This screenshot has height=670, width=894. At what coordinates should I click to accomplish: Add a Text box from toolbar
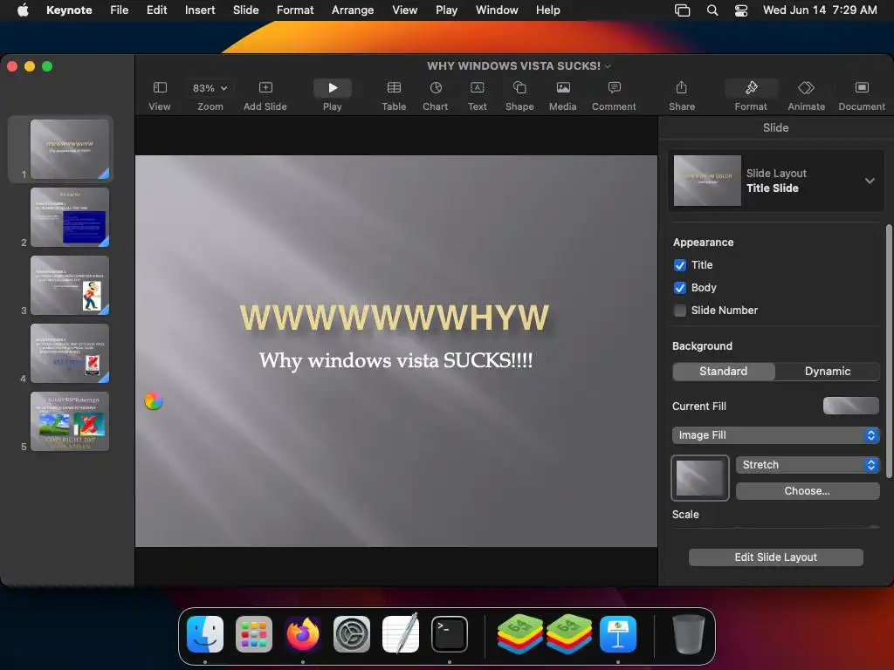[x=478, y=95]
